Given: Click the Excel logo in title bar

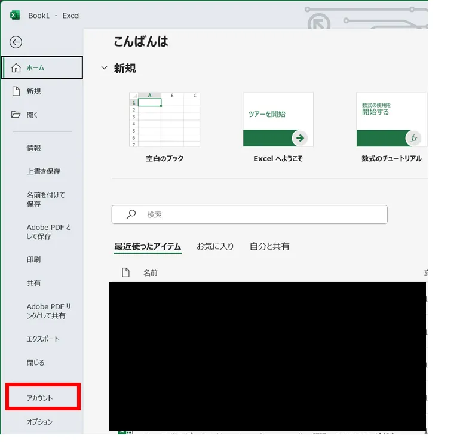Looking at the screenshot, I should (x=15, y=15).
